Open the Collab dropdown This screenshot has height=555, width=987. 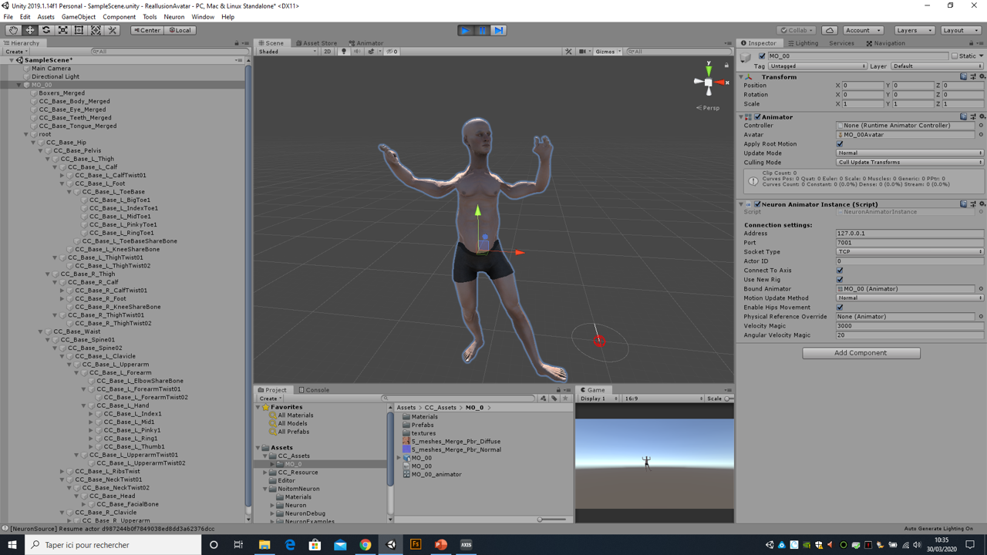797,30
